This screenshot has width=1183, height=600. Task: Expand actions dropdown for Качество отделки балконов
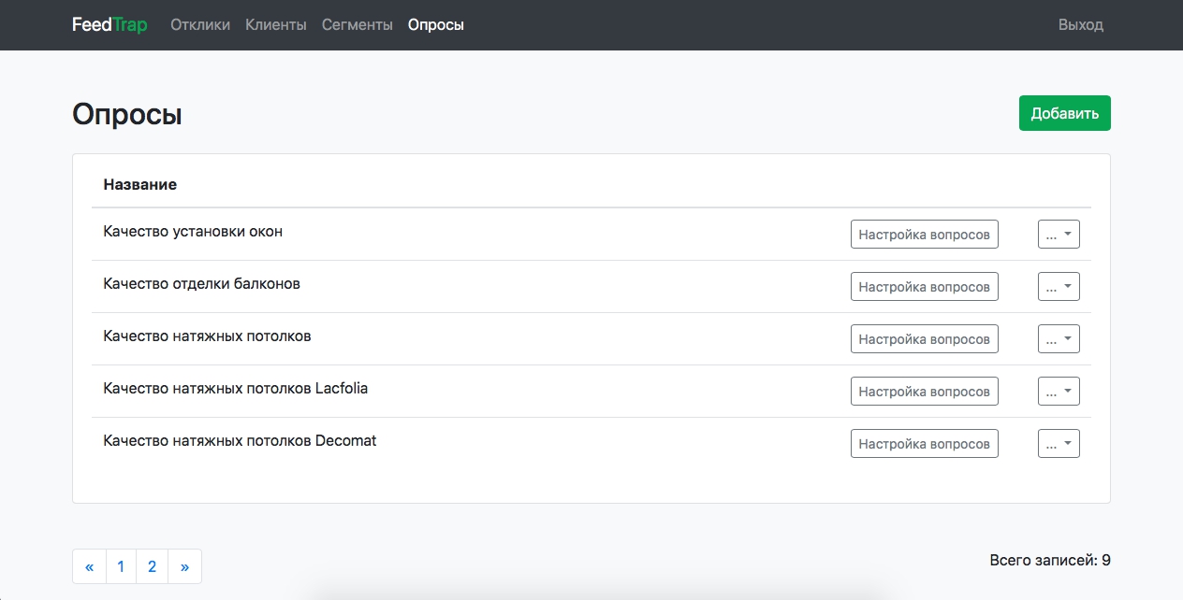click(1059, 287)
